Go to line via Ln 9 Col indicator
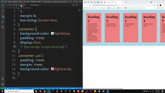Screen dimensions: 165x93 coord(35,88)
